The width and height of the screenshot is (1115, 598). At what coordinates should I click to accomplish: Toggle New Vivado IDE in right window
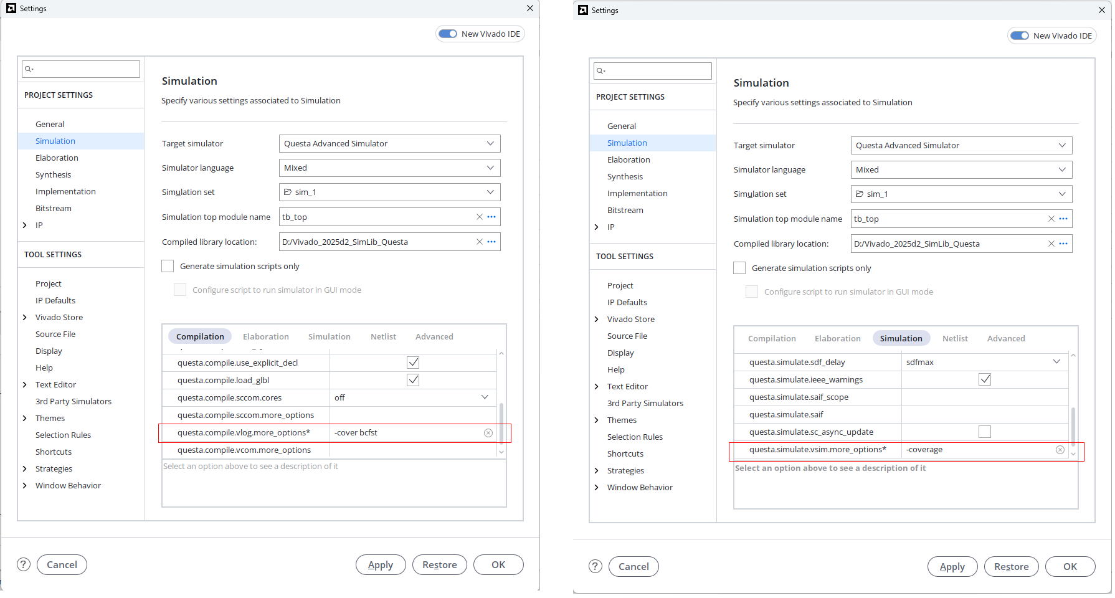(x=1020, y=36)
